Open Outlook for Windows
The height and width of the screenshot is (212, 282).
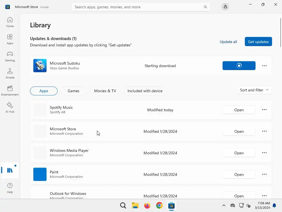click(239, 196)
